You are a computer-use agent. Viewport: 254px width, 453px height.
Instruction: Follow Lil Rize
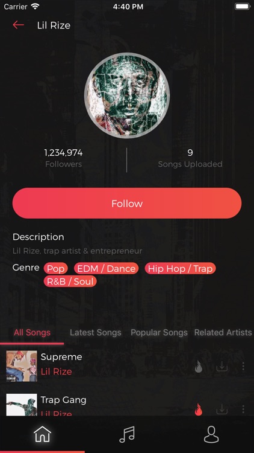click(127, 203)
